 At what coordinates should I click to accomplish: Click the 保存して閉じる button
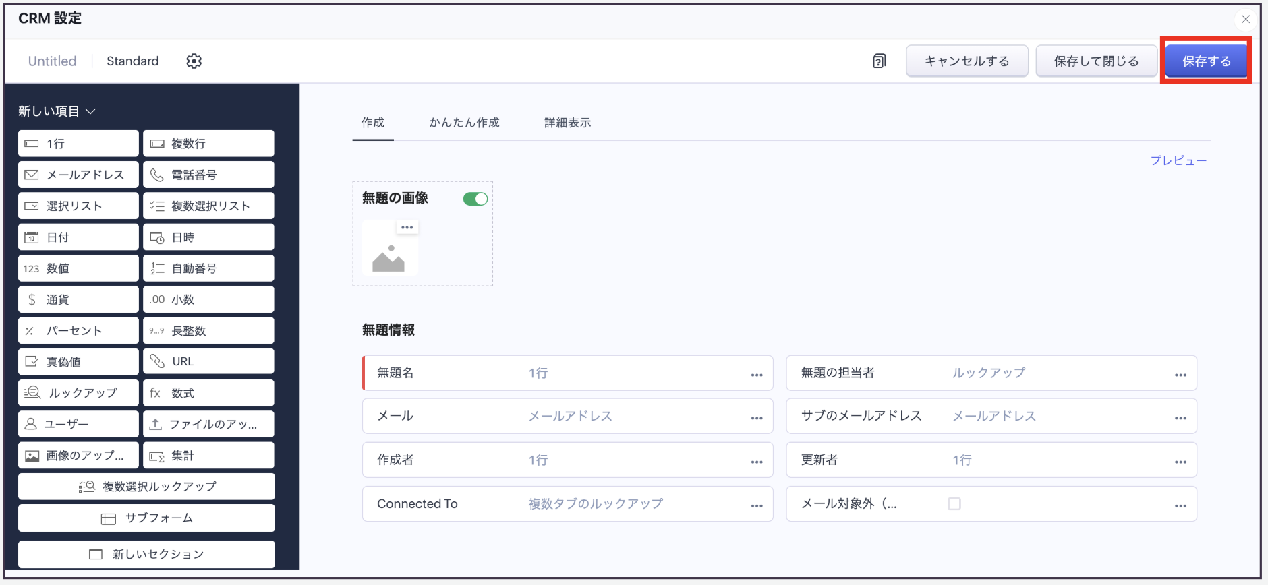(1096, 61)
